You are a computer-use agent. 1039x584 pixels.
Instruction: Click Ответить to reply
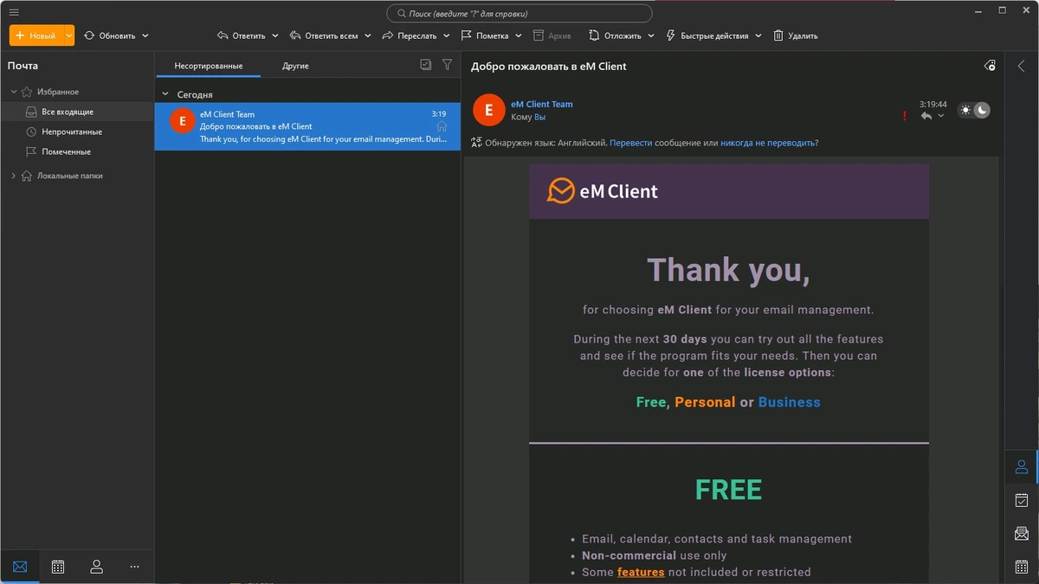coord(241,35)
